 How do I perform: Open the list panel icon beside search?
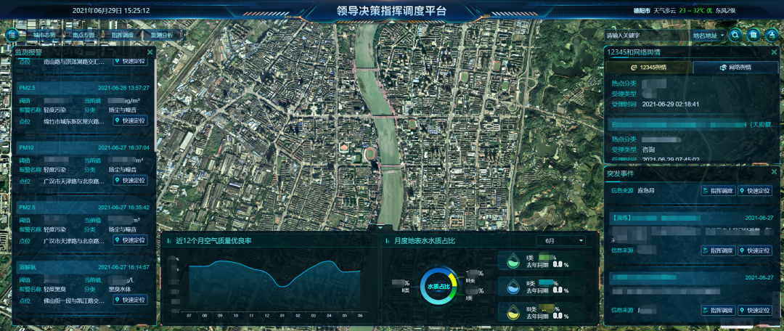tap(754, 34)
